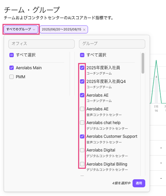Screen dimensions: 166x196
Task: Click the 4個を選択中 status text
Action: 121,183
